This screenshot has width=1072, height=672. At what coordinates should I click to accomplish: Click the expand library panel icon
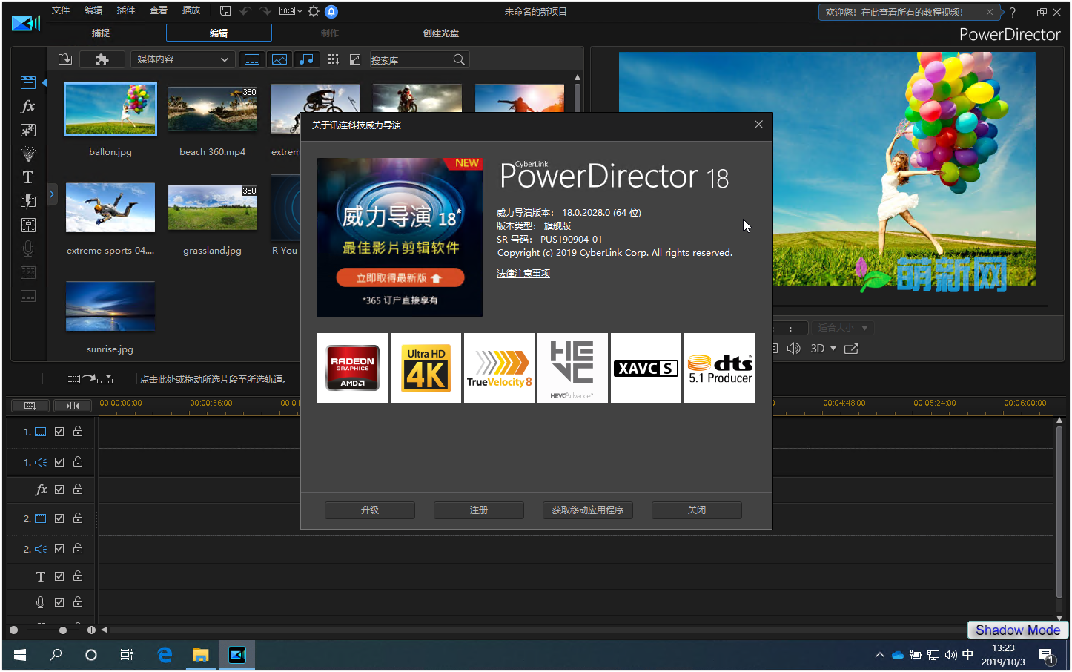click(x=355, y=59)
